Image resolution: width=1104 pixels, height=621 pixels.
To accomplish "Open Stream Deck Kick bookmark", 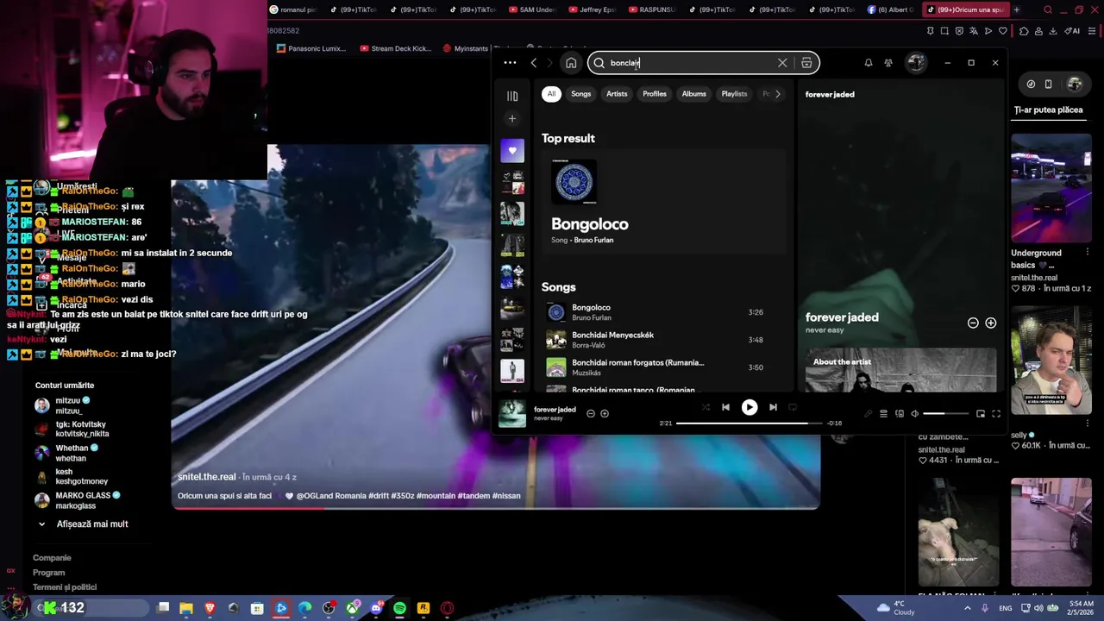I will coord(395,48).
